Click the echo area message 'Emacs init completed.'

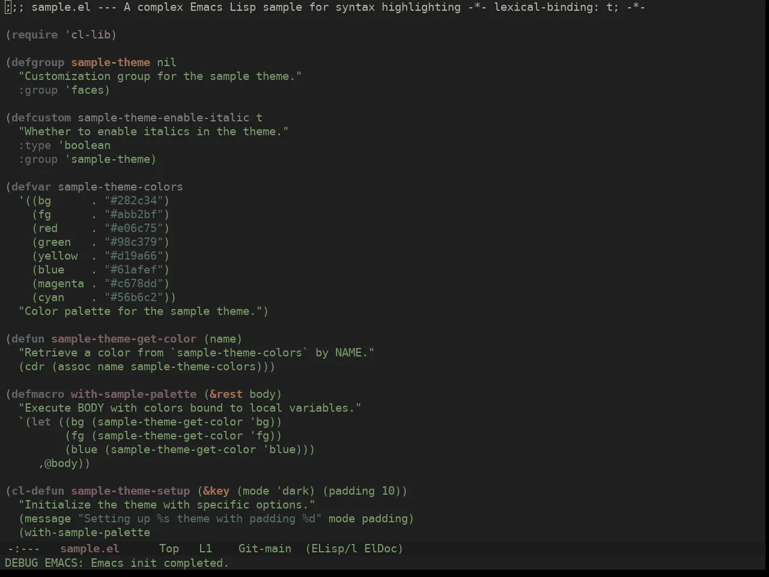coord(159,563)
